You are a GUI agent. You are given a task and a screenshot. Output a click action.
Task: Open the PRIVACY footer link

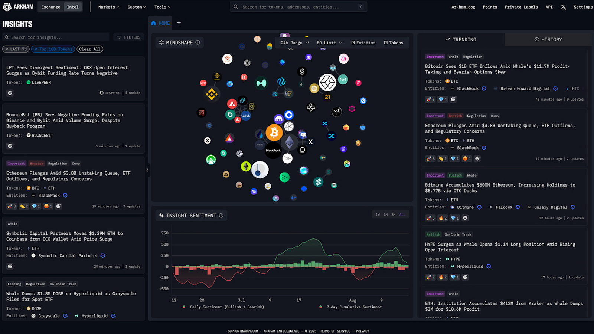pos(362,331)
